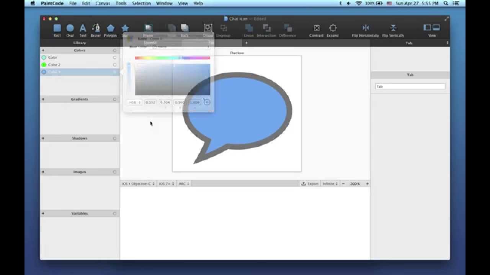This screenshot has width=490, height=275.
Task: Add a new variable with plus
Action: (x=43, y=213)
